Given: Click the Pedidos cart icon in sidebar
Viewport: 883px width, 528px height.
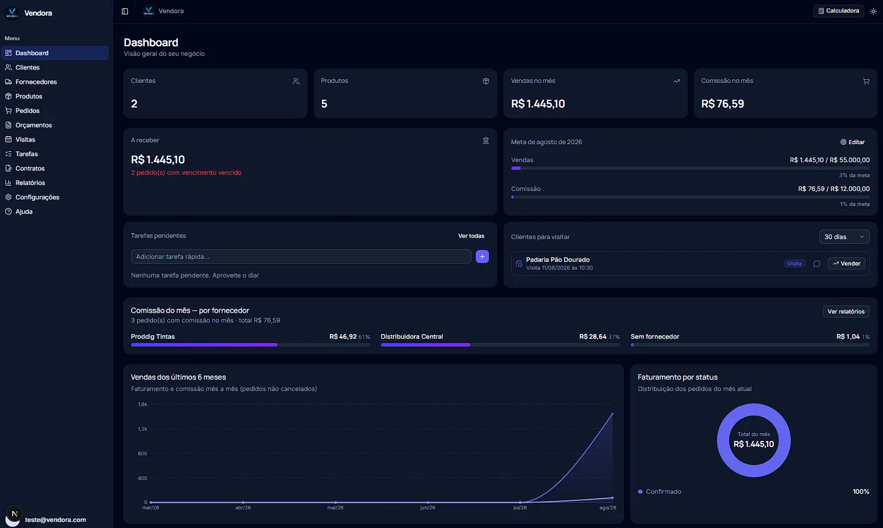Looking at the screenshot, I should point(8,111).
